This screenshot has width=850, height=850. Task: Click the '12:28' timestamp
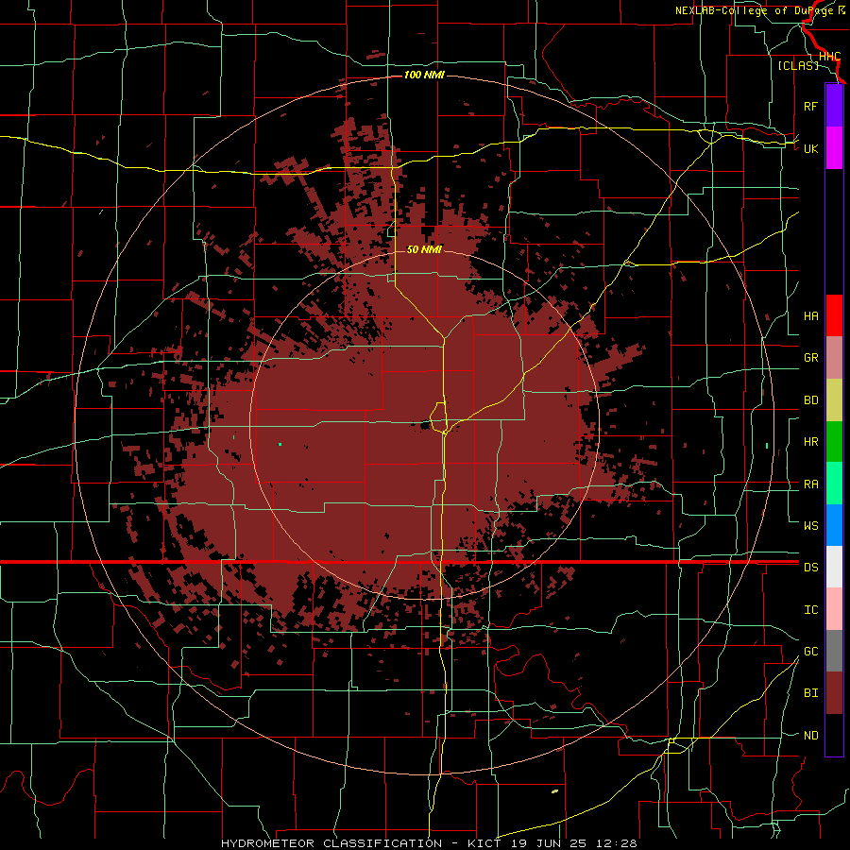(615, 843)
